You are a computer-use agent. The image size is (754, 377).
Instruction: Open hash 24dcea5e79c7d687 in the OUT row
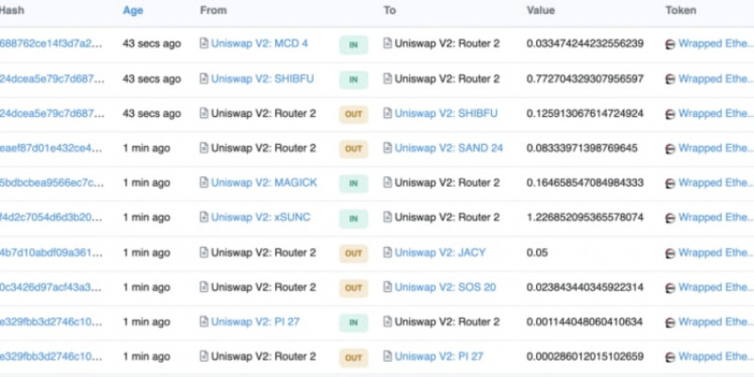tap(51, 113)
